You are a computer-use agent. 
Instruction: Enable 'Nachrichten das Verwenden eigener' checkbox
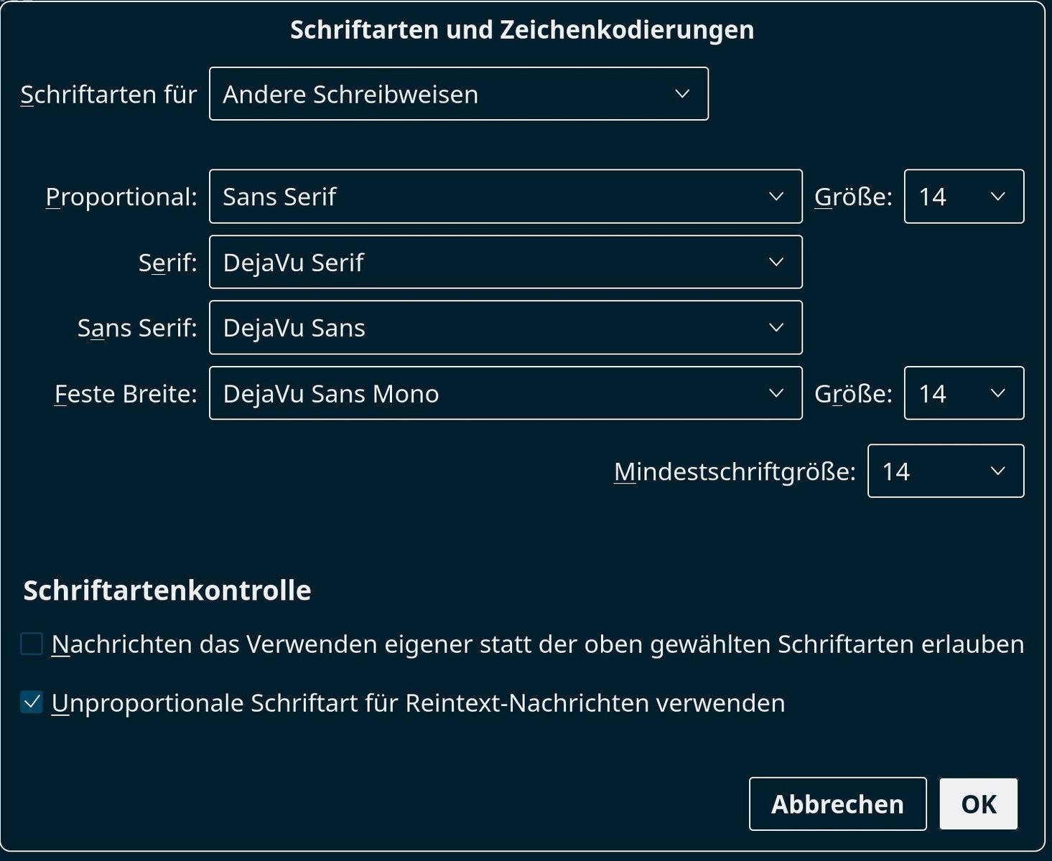32,644
